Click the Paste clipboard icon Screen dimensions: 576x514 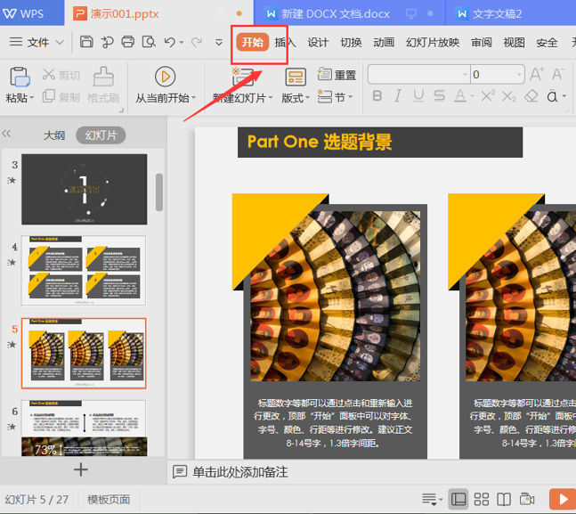(x=20, y=77)
